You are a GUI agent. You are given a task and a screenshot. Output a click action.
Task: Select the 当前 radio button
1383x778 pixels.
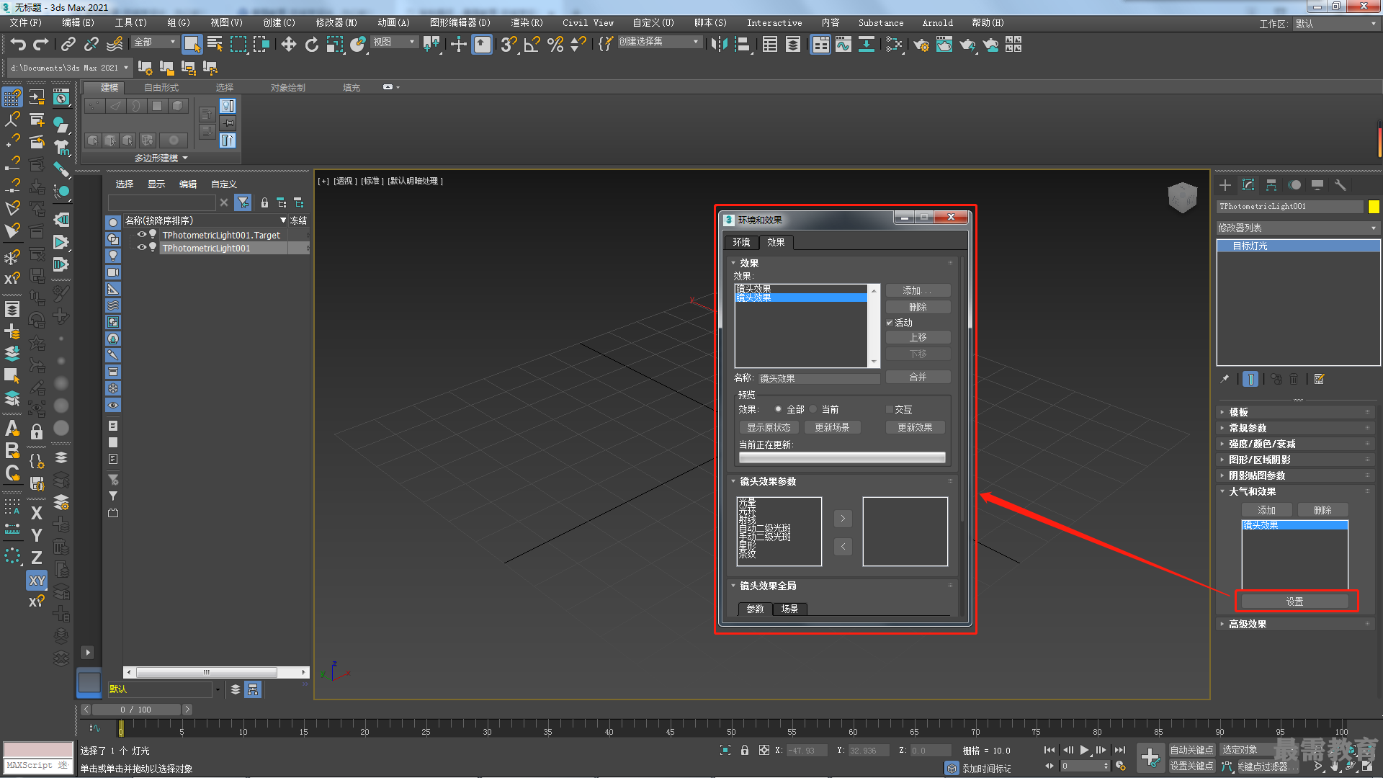click(x=813, y=409)
